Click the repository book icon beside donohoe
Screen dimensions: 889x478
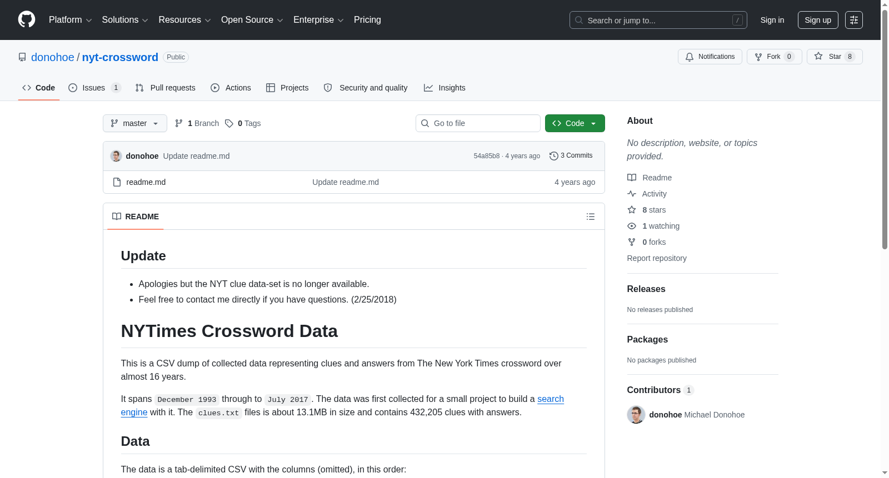point(22,57)
